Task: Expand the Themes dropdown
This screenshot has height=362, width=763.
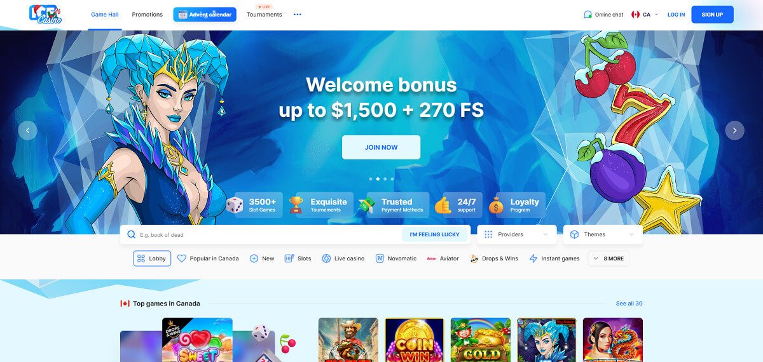Action: [x=603, y=234]
